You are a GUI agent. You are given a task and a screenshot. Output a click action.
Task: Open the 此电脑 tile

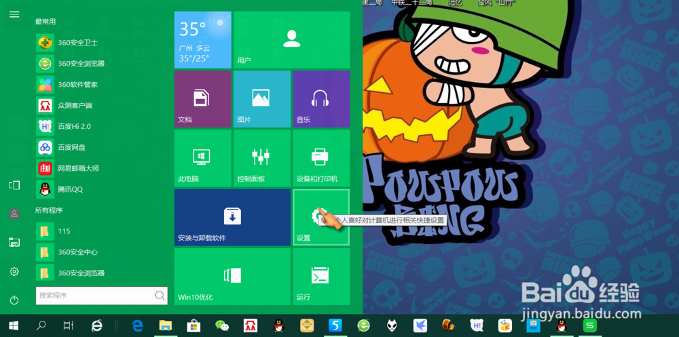202,159
